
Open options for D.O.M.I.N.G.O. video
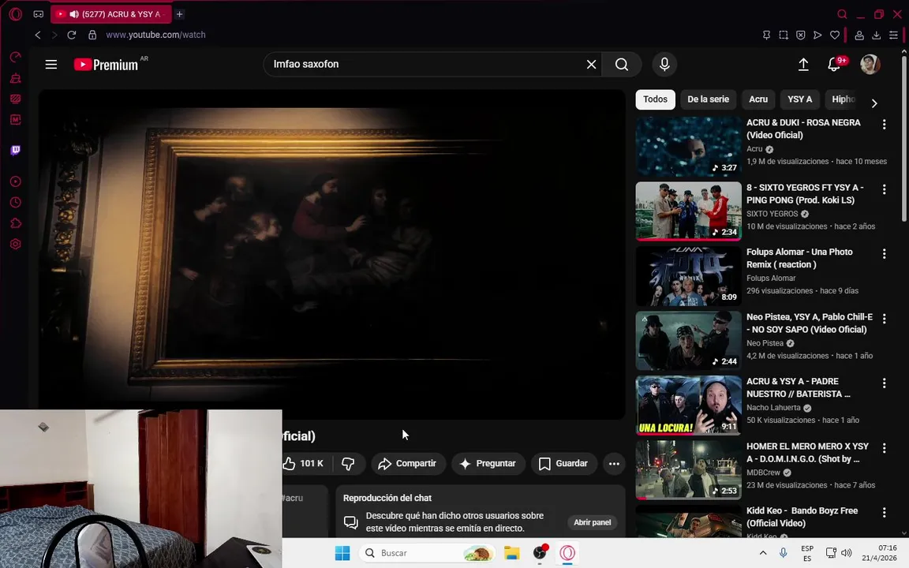pyautogui.click(x=884, y=448)
